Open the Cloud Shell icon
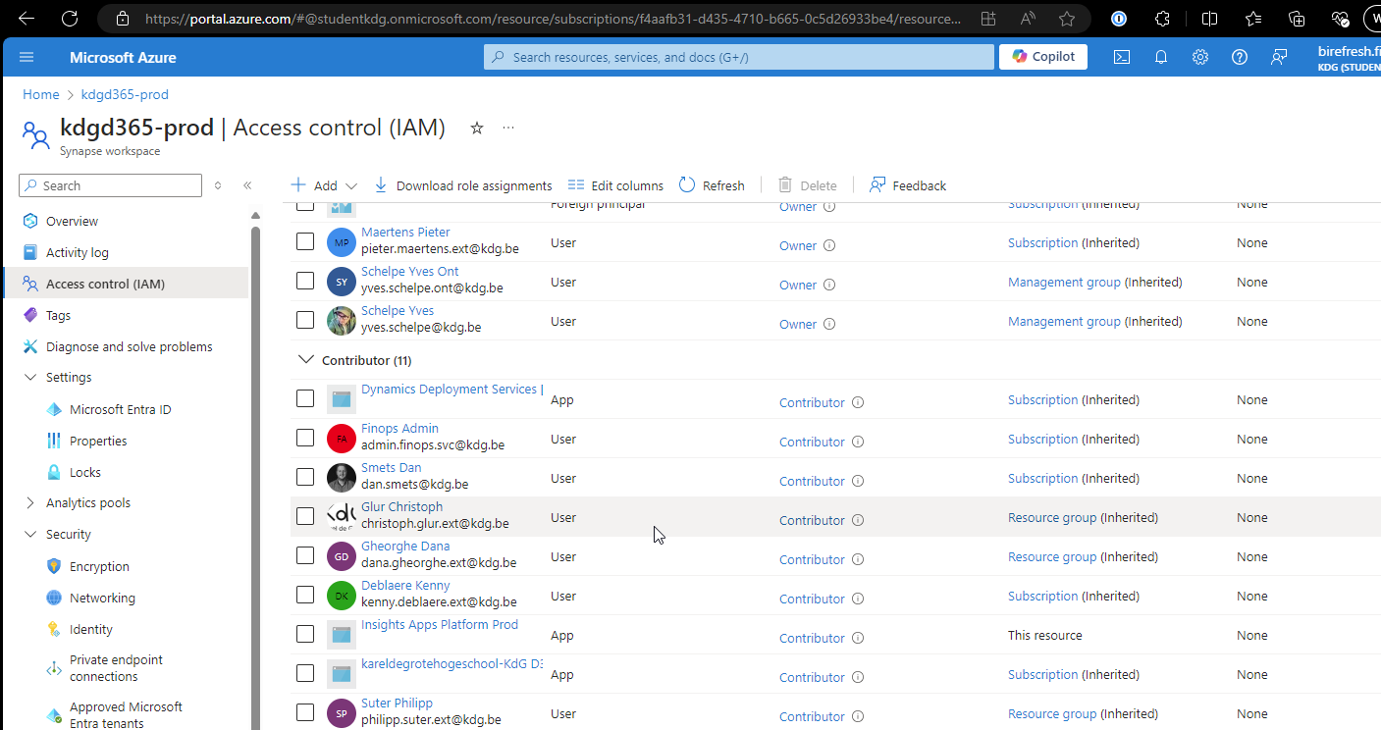The image size is (1381, 730). pos(1121,57)
